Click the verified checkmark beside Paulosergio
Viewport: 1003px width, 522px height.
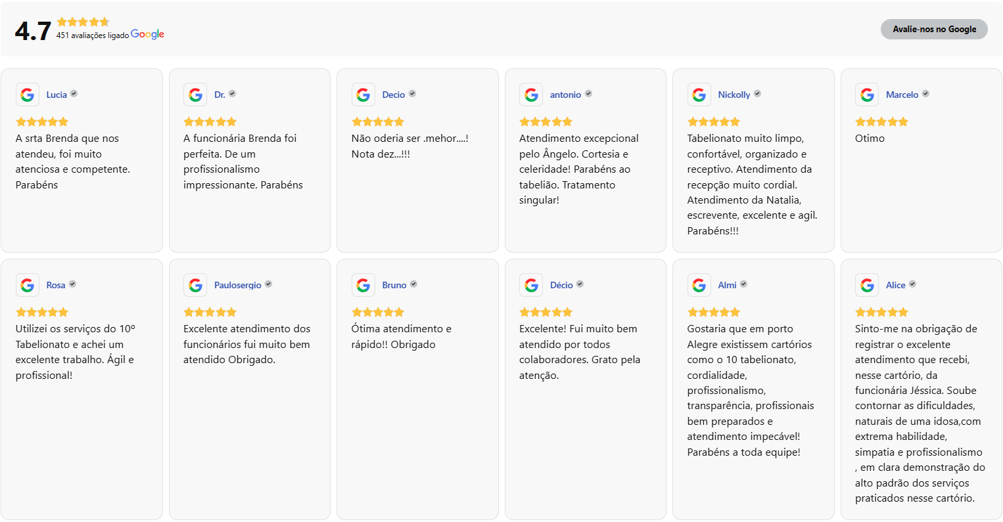[x=268, y=284]
